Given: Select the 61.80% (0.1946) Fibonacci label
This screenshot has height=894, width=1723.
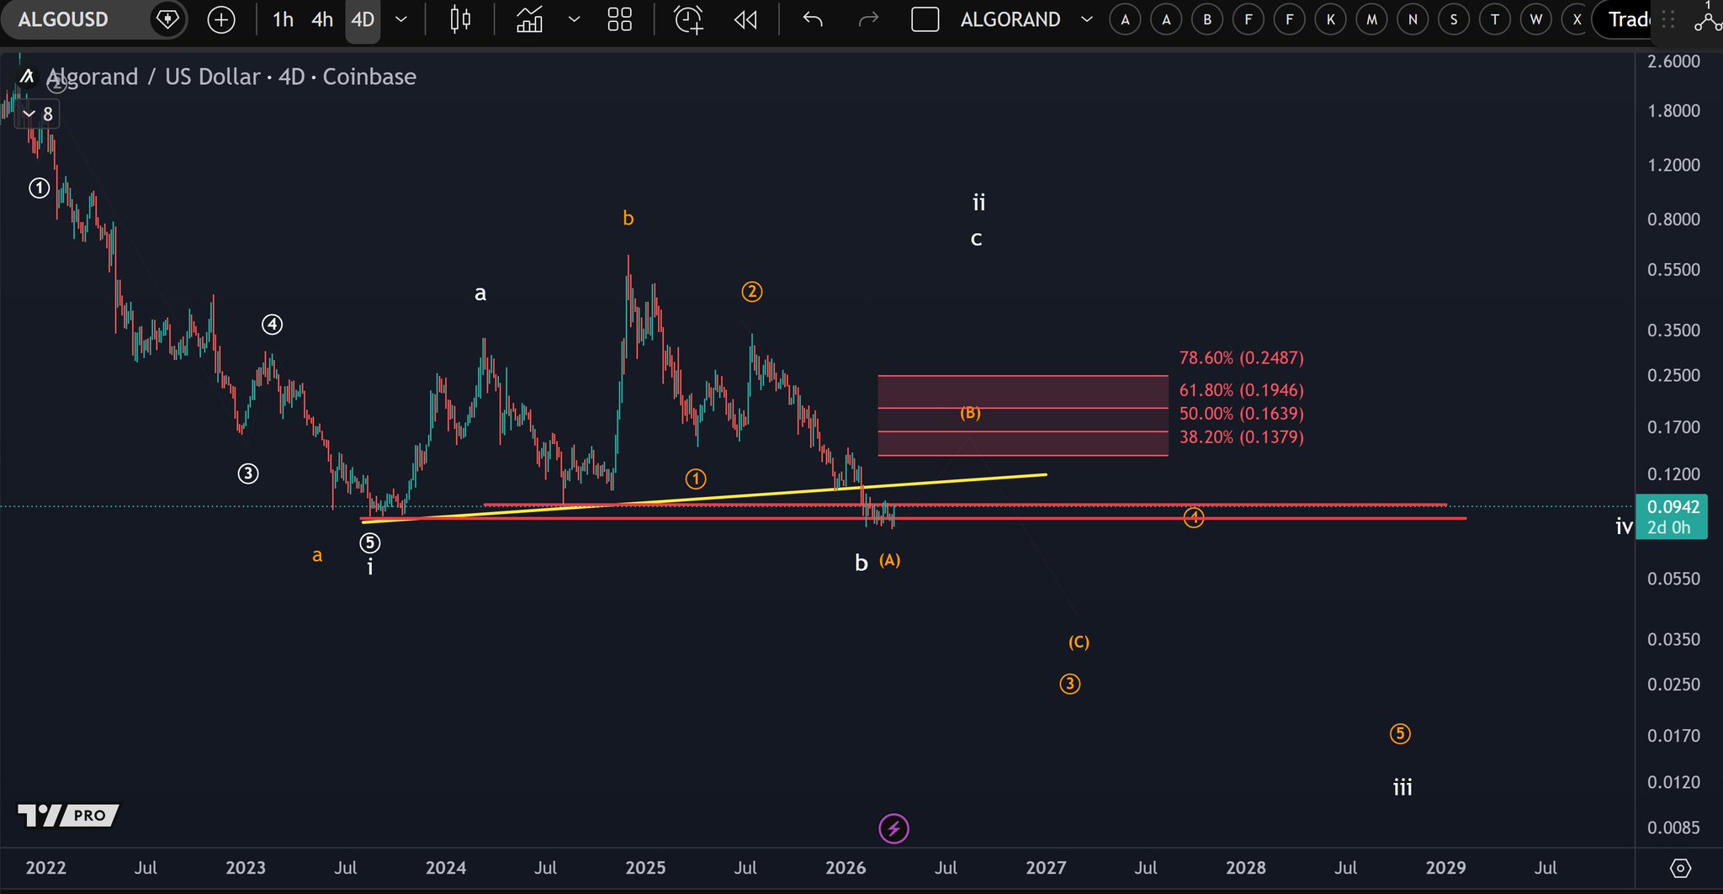Looking at the screenshot, I should click(1241, 390).
